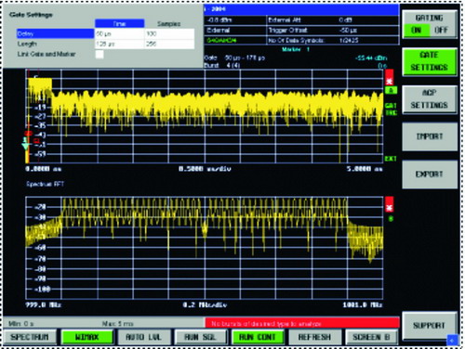465x349 pixels.
Task: Edit the Length time field
Action: tap(119, 44)
